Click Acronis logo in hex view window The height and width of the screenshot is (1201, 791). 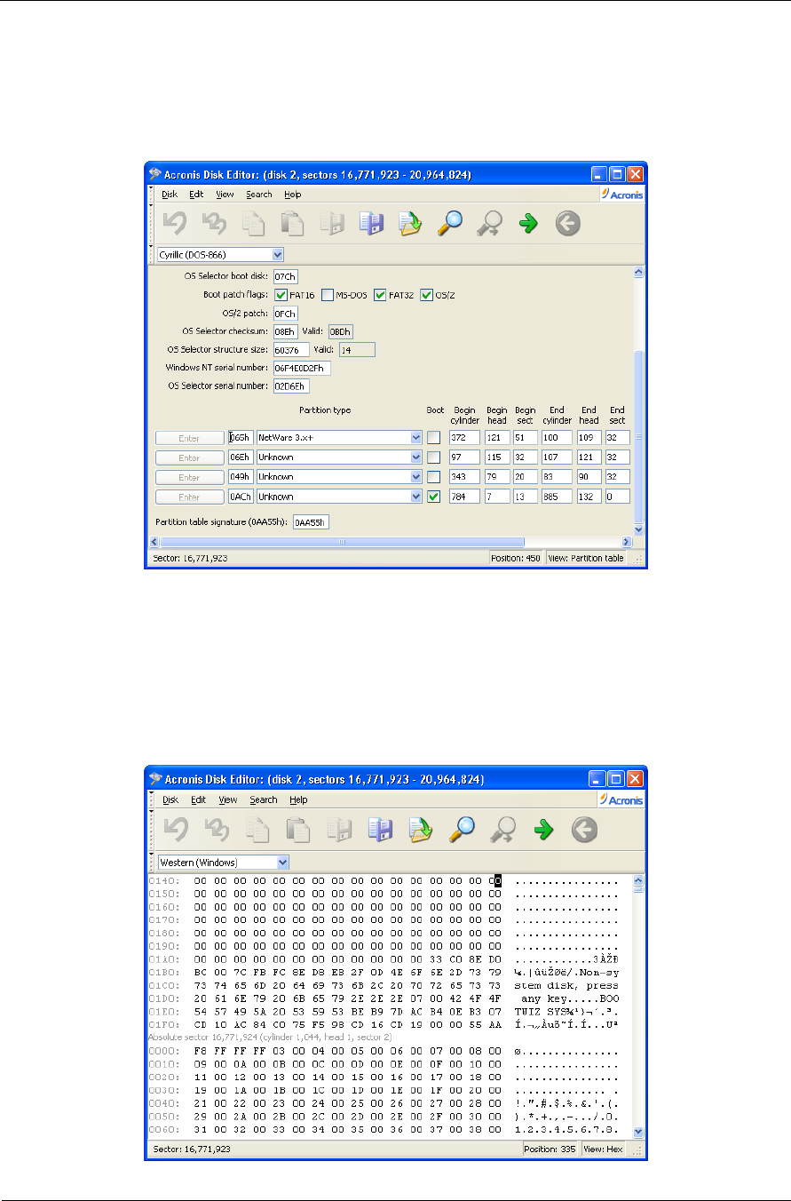coord(621,799)
